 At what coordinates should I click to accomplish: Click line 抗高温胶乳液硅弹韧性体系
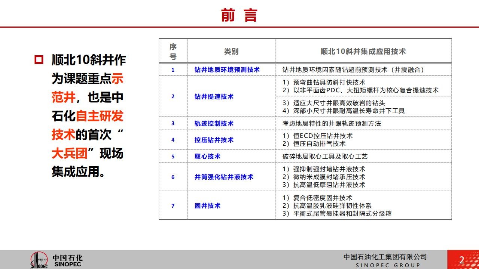(333, 205)
